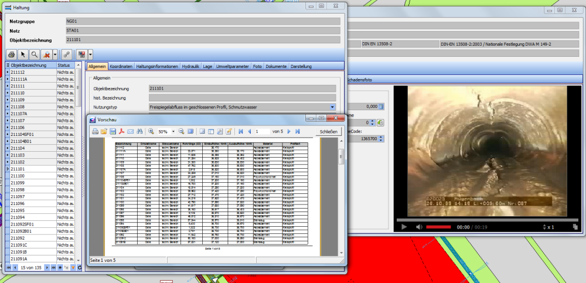This screenshot has height=283, width=586.
Task: Sort by the Objektbezeichnung column header
Action: pos(33,65)
